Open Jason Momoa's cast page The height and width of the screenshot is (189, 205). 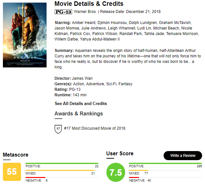tap(67, 28)
